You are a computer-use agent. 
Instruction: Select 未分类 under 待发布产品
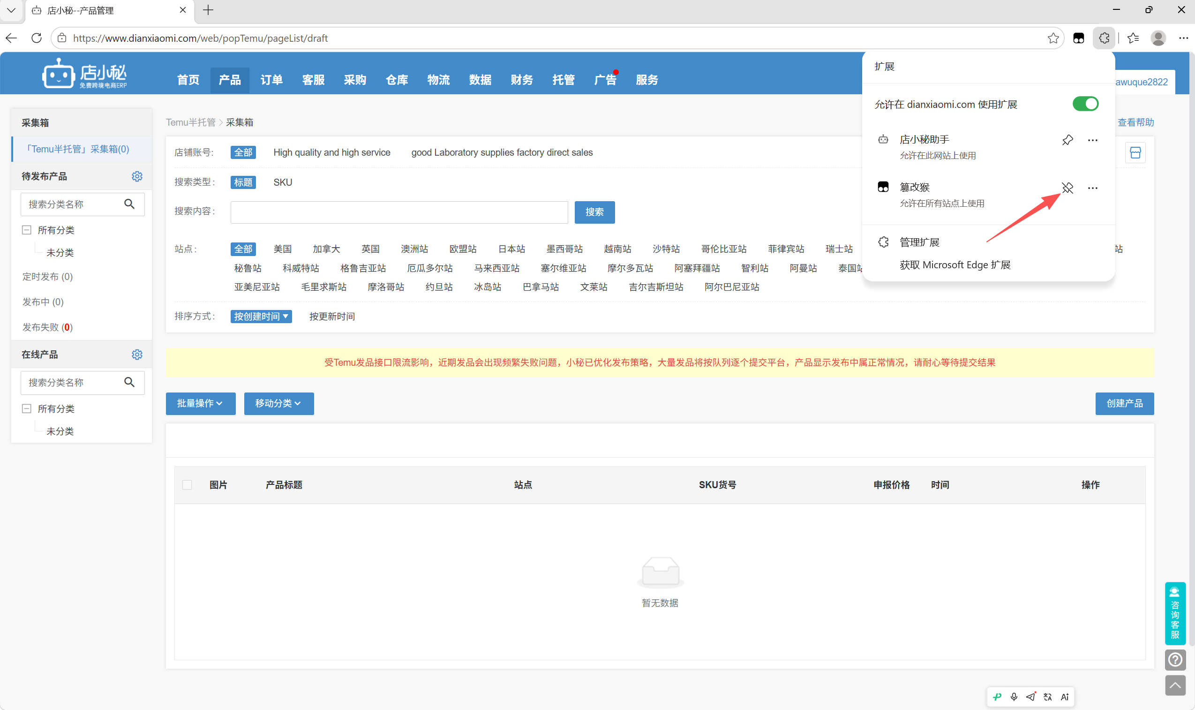(60, 253)
